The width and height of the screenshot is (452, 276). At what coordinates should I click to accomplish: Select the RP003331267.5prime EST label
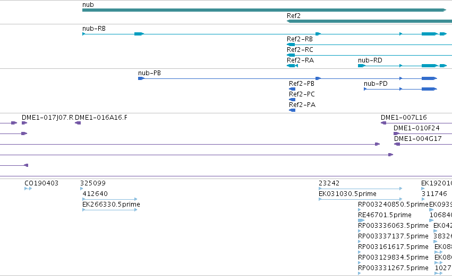tap(393, 269)
